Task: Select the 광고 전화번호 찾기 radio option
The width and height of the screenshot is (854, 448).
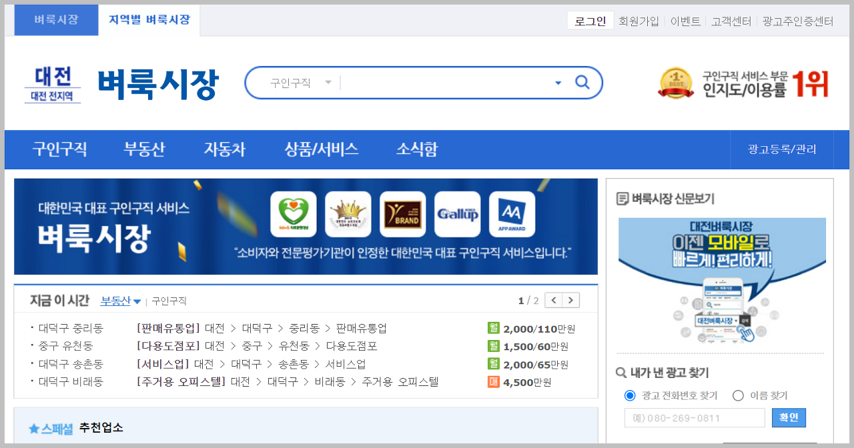Action: [x=630, y=396]
